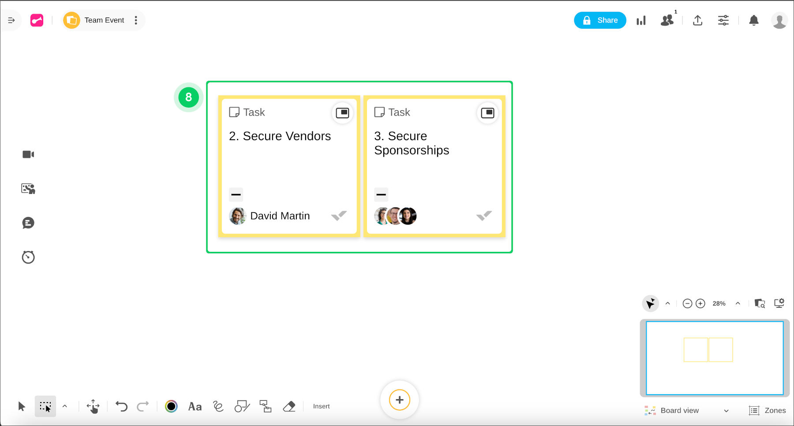Screen dimensions: 794x426
Task: Start the timer from left sidebar
Action: 28,257
